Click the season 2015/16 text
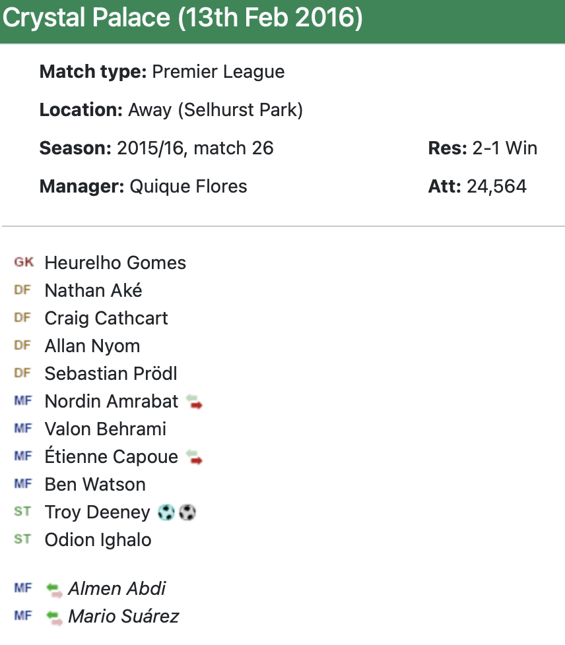The width and height of the screenshot is (565, 645). click(150, 148)
